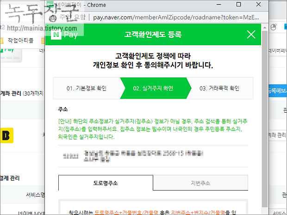Screen dimensions: 287x215
Task: Click the 고객확인제도 등록 header title
Action: pos(153,35)
